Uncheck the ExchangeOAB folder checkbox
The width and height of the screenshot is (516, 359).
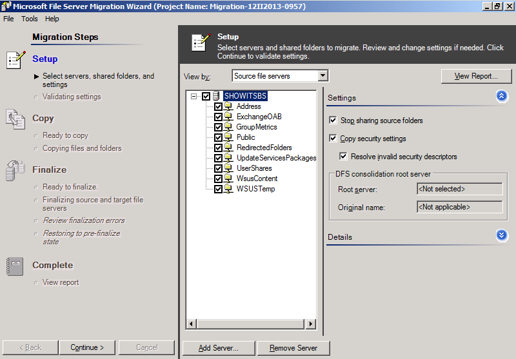[218, 117]
